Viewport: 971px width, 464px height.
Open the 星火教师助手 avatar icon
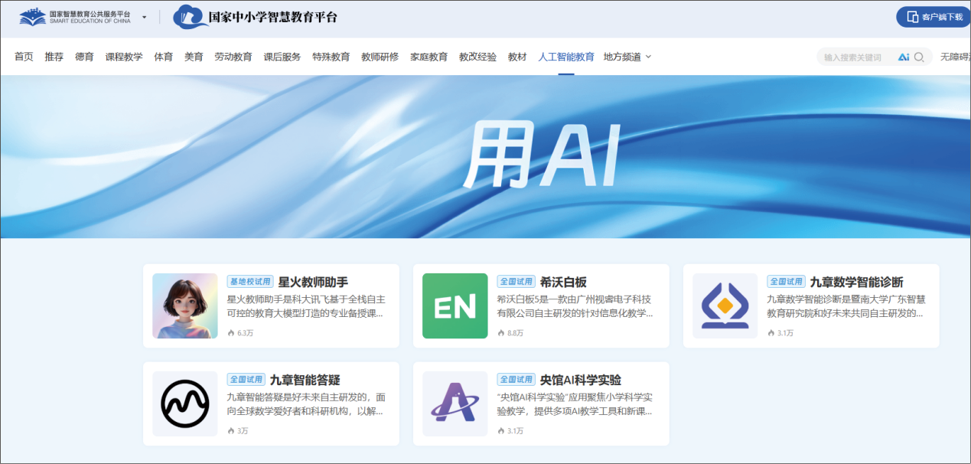click(x=184, y=306)
